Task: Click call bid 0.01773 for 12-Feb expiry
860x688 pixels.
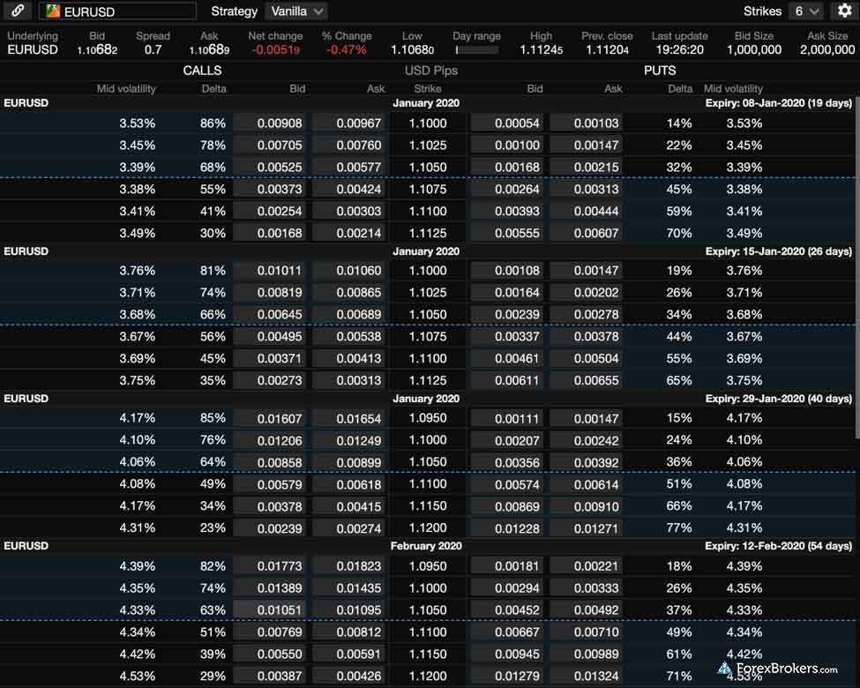Action: pos(270,566)
